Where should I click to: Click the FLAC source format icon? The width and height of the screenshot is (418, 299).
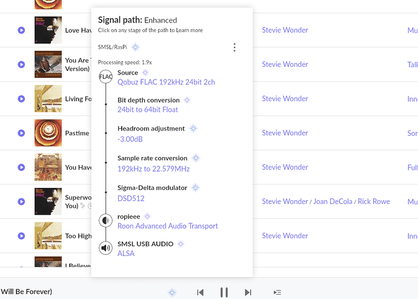105,76
